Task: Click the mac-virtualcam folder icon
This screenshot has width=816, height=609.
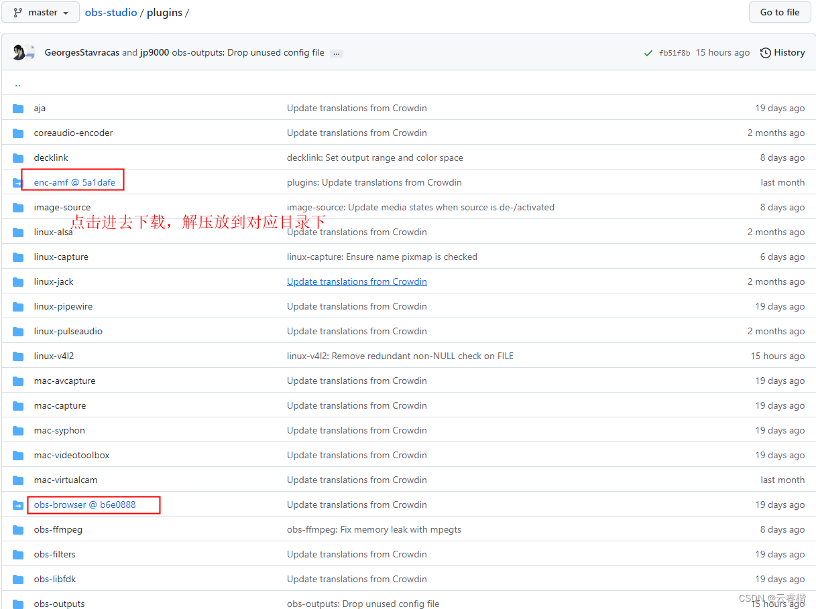Action: coord(18,480)
